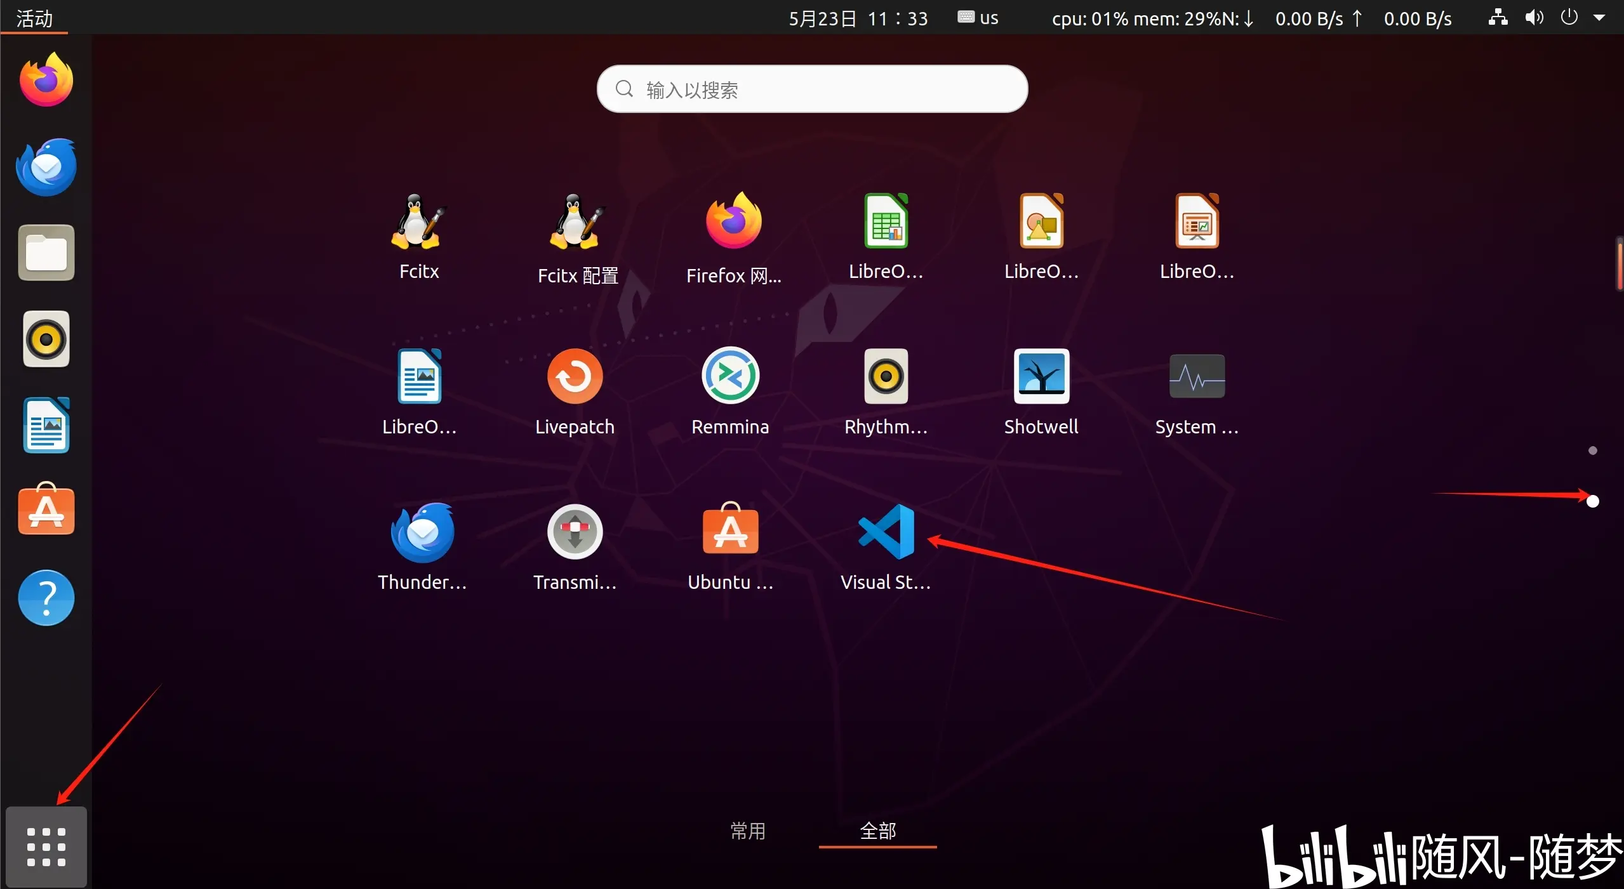Viewport: 1624px width, 889px height.
Task: Switch to the 常用 tab
Action: point(748,831)
